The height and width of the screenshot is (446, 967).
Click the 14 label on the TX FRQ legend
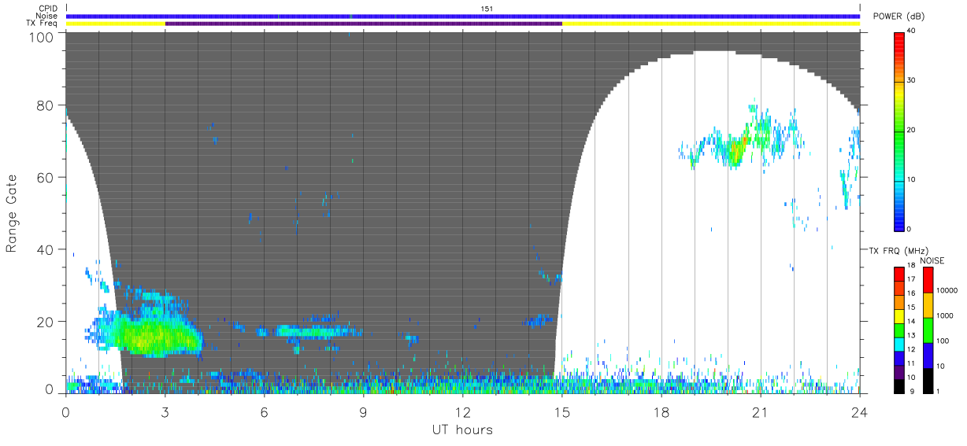click(911, 322)
